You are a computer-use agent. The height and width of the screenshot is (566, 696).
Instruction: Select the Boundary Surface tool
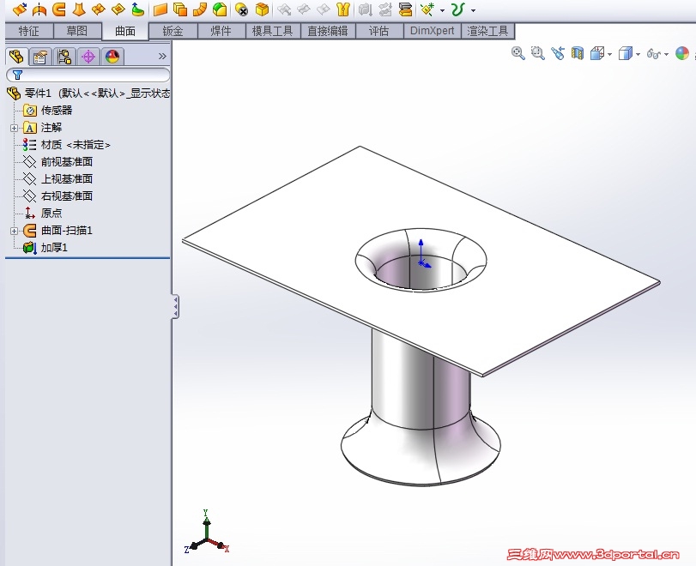tap(99, 9)
